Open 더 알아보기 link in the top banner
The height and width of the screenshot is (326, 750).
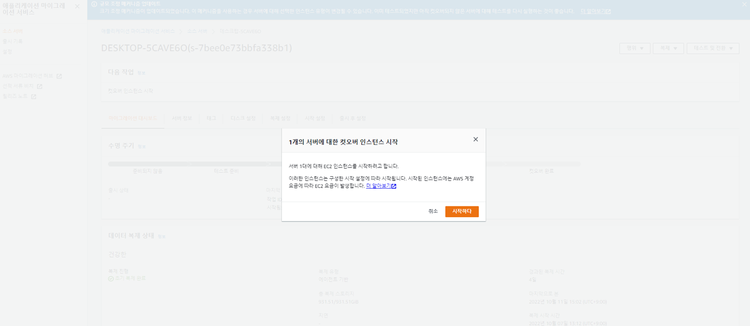[595, 11]
